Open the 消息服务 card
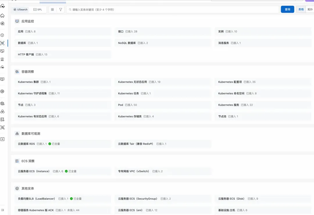The width and height of the screenshot is (314, 215). (x=263, y=43)
